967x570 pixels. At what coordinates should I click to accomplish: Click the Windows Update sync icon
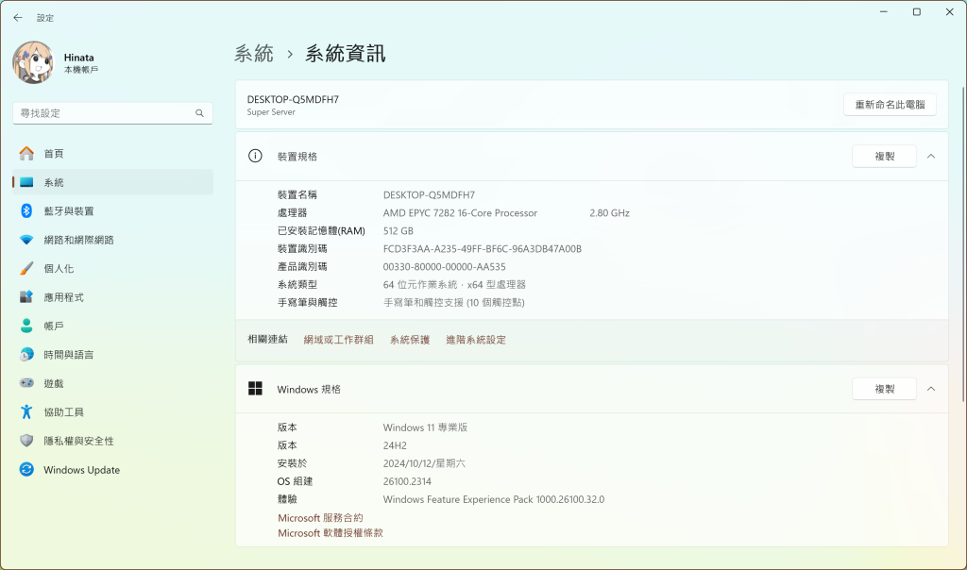(26, 470)
